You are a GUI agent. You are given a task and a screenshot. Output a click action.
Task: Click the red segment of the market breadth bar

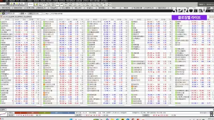[20, 113]
